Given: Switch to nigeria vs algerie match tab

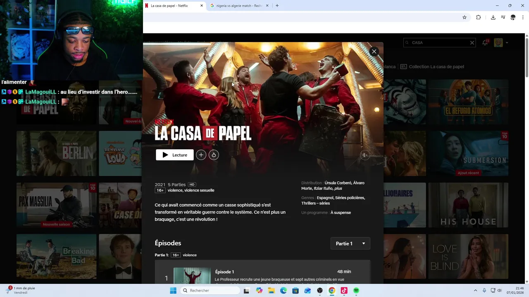Looking at the screenshot, I should 240,6.
